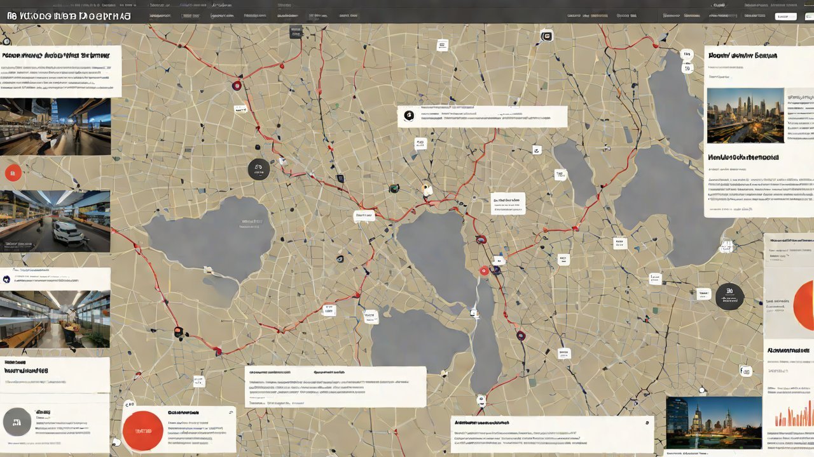Enable the circular red toggle in the left sidebar

[13, 171]
